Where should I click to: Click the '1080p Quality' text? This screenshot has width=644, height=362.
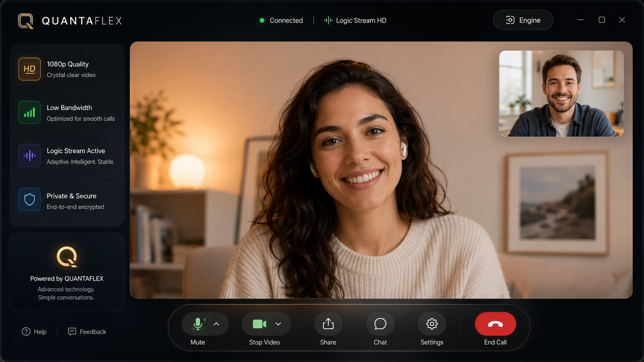[x=68, y=64]
